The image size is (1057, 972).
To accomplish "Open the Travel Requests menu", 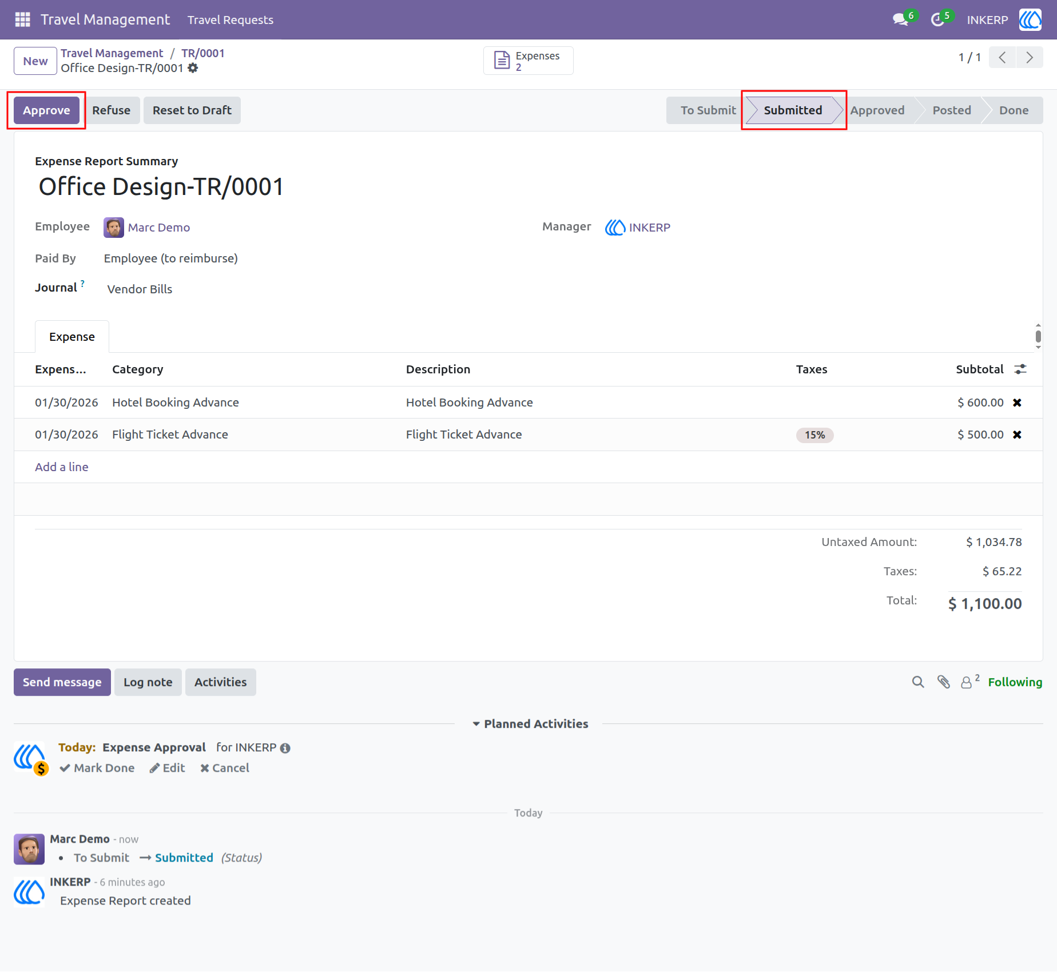I will pyautogui.click(x=231, y=19).
